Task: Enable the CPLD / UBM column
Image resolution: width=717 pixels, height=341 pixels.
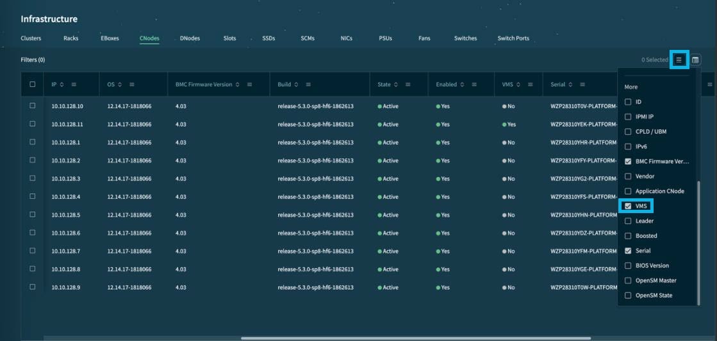Action: (x=628, y=131)
